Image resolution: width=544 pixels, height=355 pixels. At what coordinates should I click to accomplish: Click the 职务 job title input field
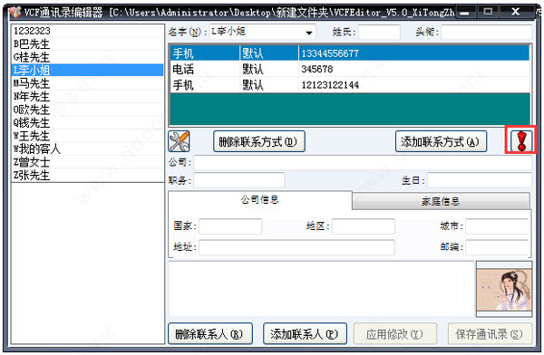point(239,180)
